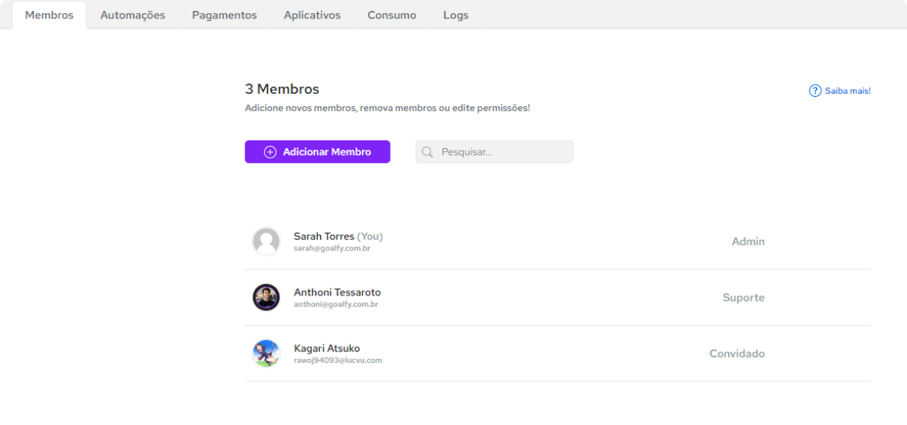The height and width of the screenshot is (425, 907).
Task: Click the Convidado role label
Action: (x=737, y=354)
